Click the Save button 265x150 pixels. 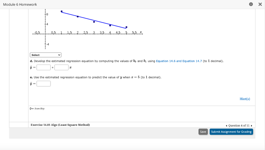[203, 131]
